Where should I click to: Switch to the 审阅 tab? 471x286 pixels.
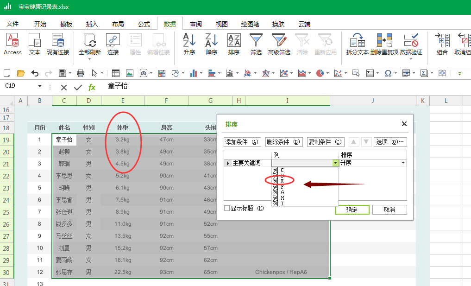pos(196,24)
